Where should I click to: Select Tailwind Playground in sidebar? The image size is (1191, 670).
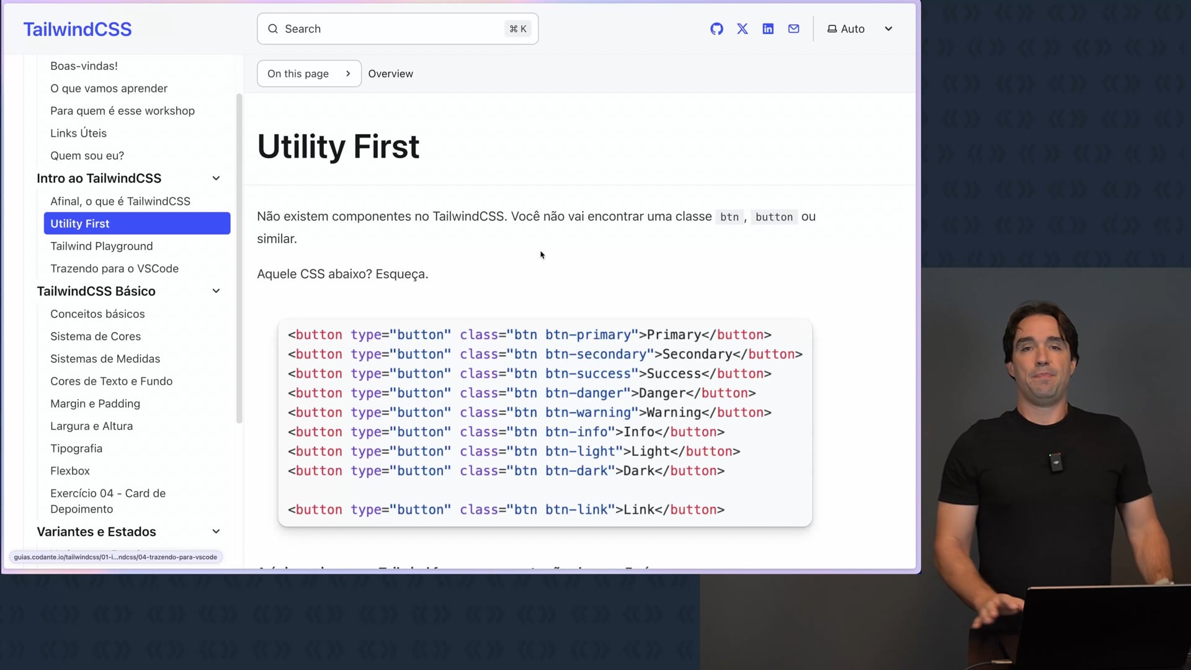[102, 246]
